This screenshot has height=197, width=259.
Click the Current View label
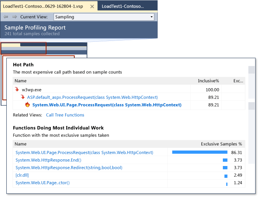pyautogui.click(x=34, y=17)
